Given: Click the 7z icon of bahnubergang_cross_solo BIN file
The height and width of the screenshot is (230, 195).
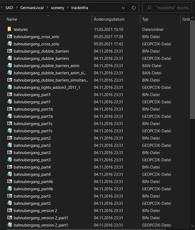Looking at the screenshot, I should click(x=10, y=36).
